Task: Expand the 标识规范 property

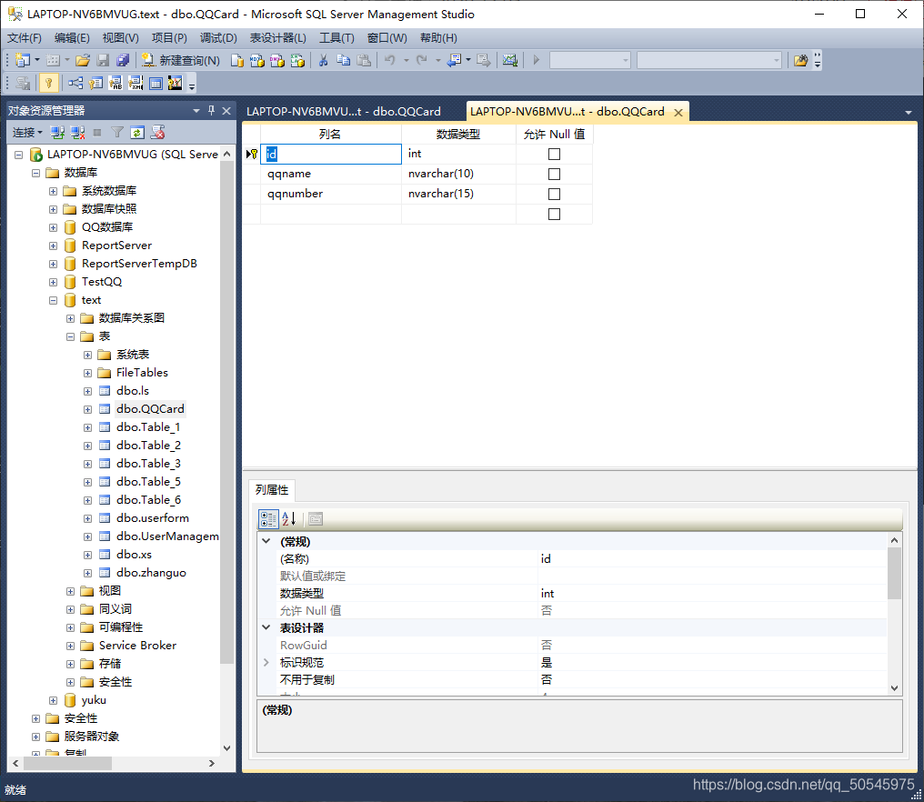Action: coord(266,662)
